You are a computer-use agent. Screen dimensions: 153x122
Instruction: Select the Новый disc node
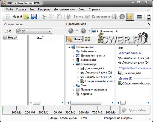10,38
